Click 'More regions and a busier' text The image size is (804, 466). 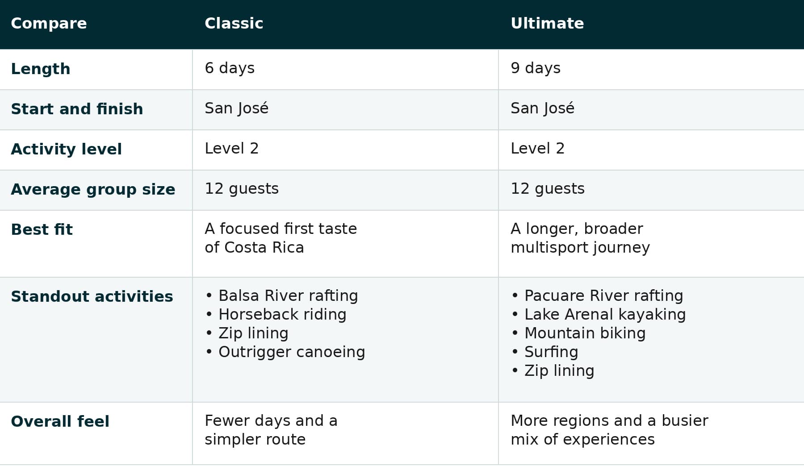(609, 420)
